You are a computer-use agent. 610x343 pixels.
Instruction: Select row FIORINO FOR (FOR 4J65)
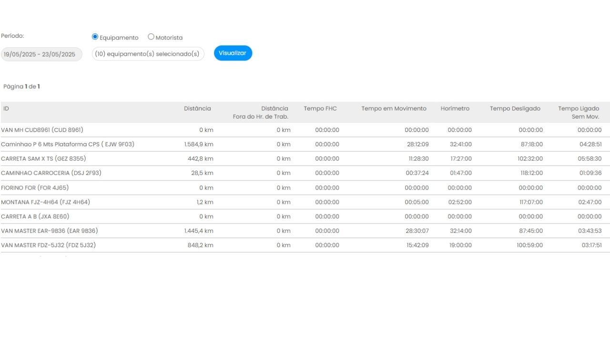[305, 188]
